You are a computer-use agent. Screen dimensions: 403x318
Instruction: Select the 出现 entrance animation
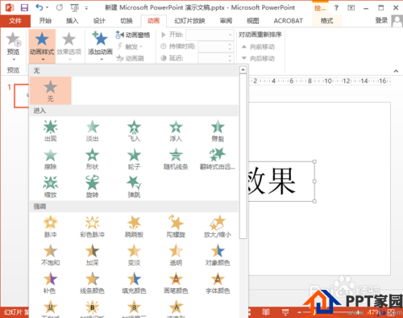[51, 131]
